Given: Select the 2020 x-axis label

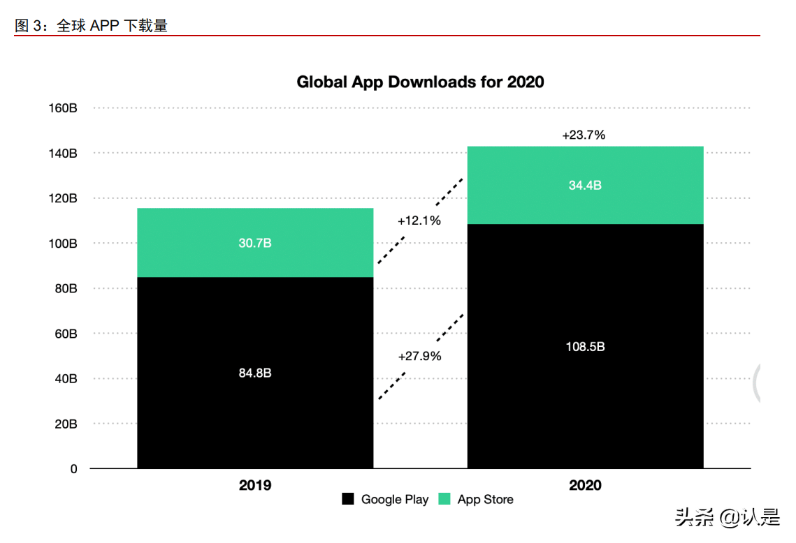Looking at the screenshot, I should 585,485.
